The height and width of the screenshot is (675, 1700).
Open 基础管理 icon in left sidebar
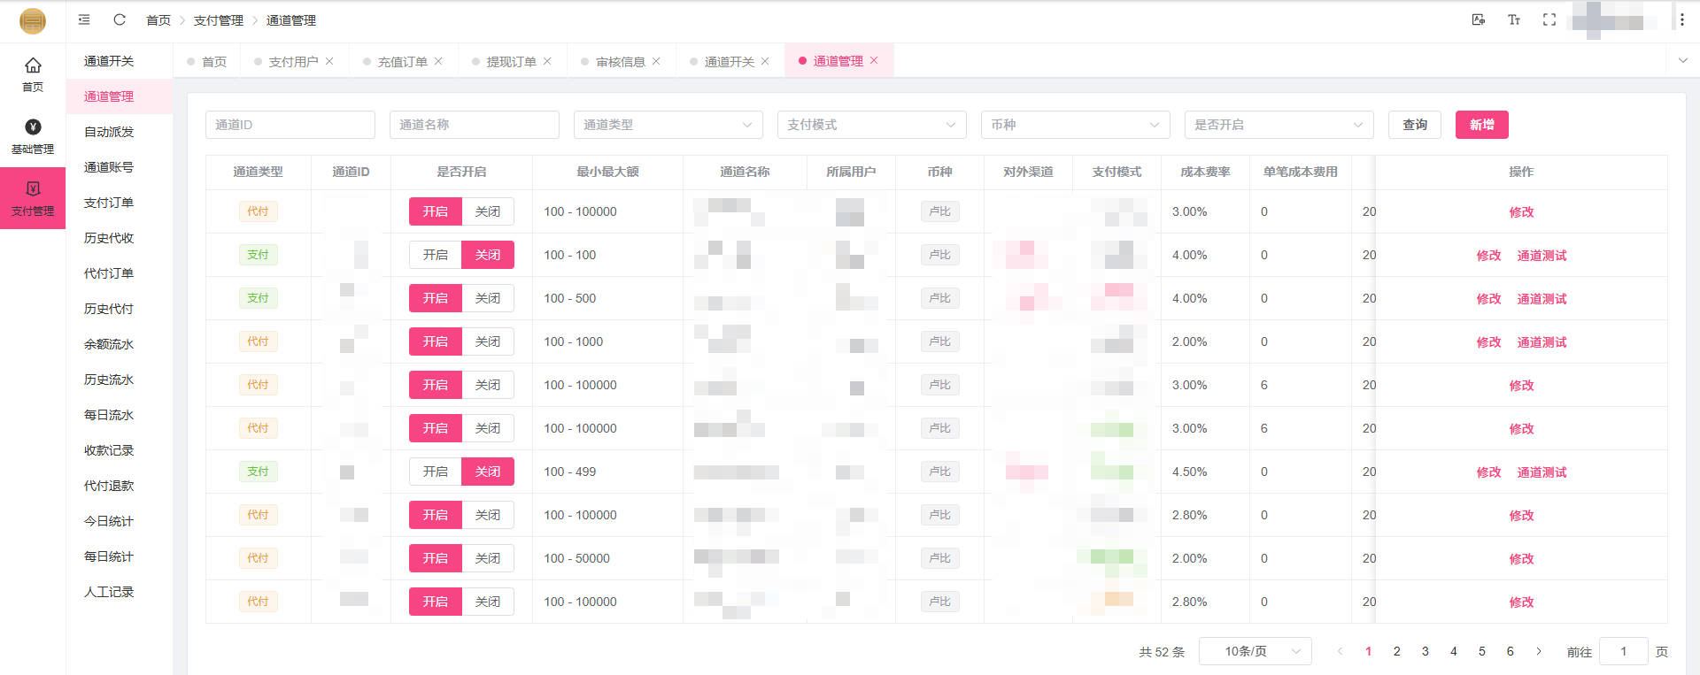[33, 136]
